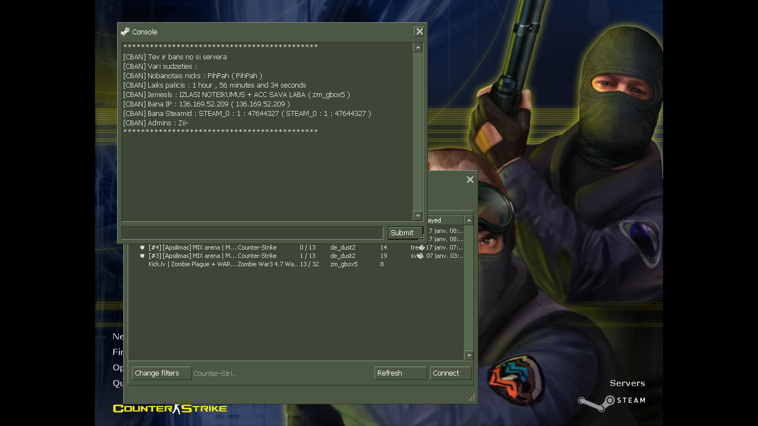Click the '13 / 32' players cell

pyautogui.click(x=309, y=264)
